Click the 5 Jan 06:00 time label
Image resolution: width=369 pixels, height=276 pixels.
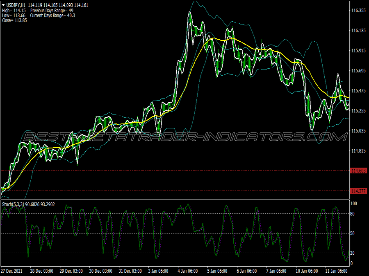(x=217, y=271)
